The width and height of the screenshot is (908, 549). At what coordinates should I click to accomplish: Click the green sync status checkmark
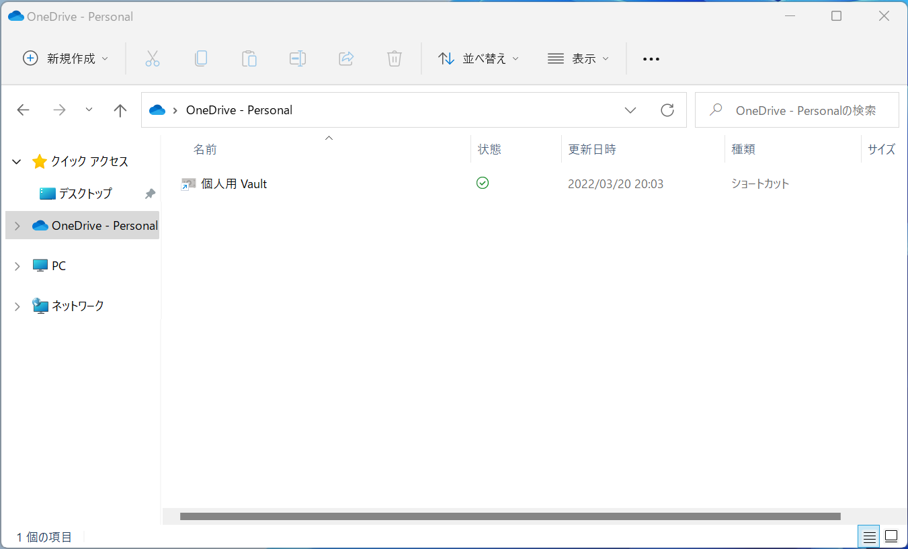483,183
